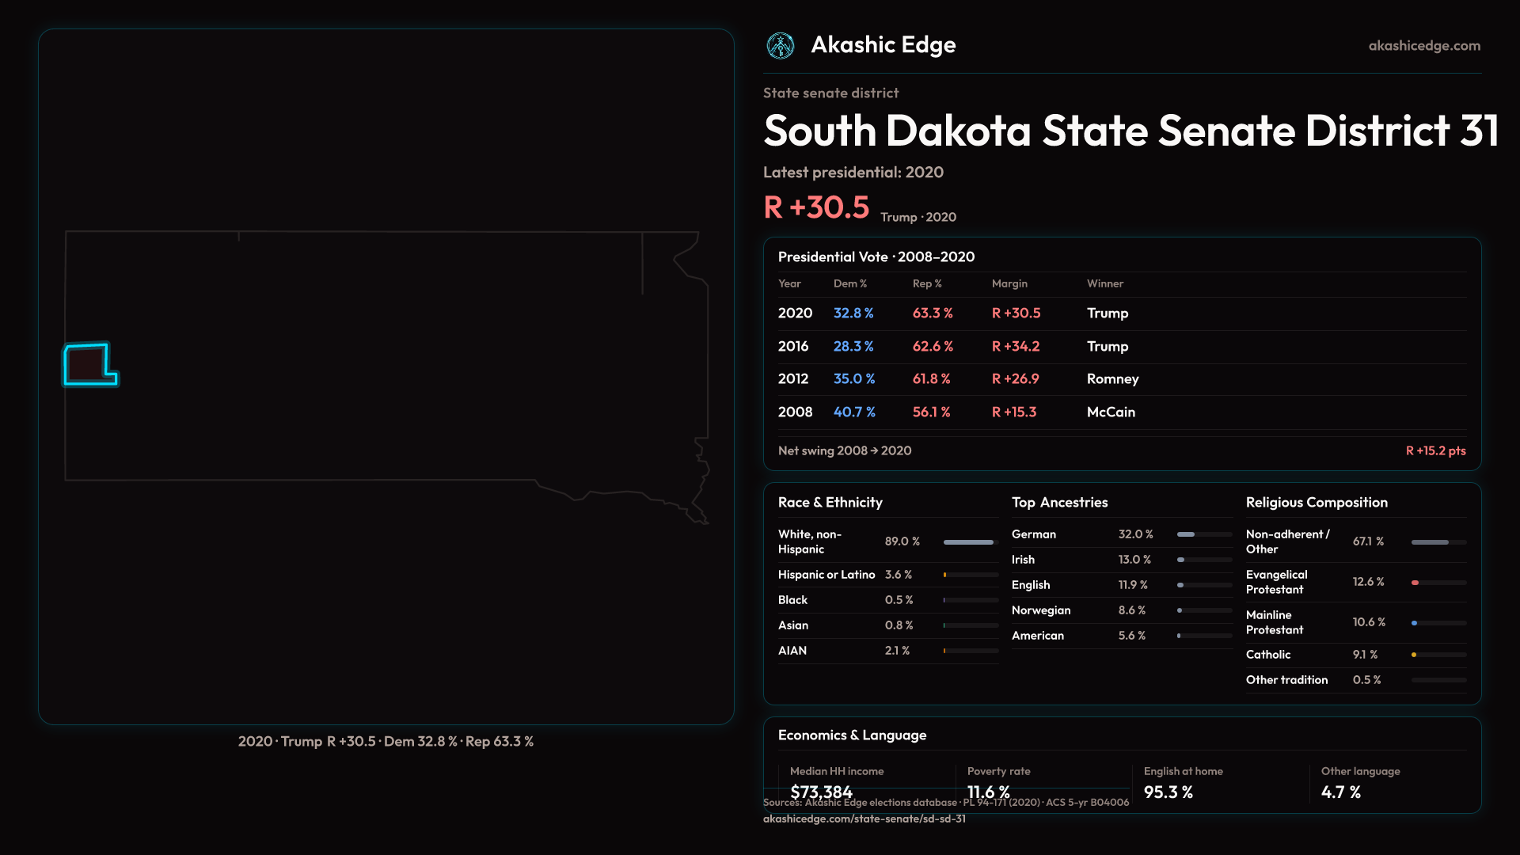Viewport: 1520px width, 855px height.
Task: Click the Median HH income value
Action: coord(821,792)
